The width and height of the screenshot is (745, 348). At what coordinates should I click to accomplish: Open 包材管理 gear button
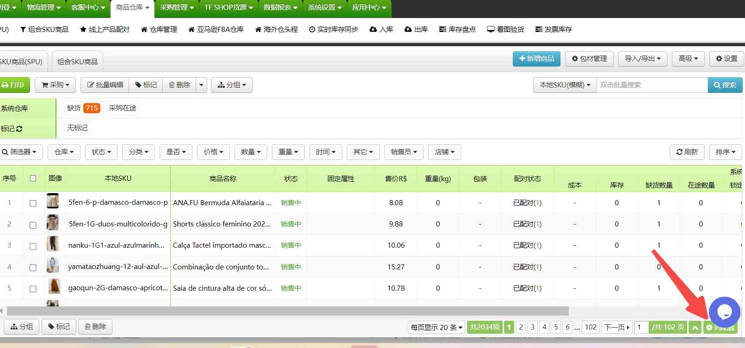coord(589,59)
